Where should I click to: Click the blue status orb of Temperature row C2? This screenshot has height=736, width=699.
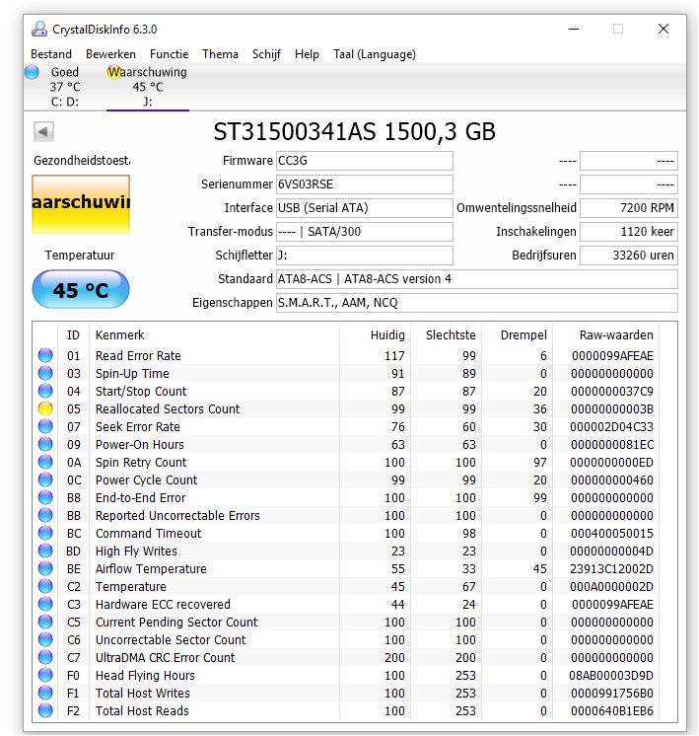click(45, 586)
